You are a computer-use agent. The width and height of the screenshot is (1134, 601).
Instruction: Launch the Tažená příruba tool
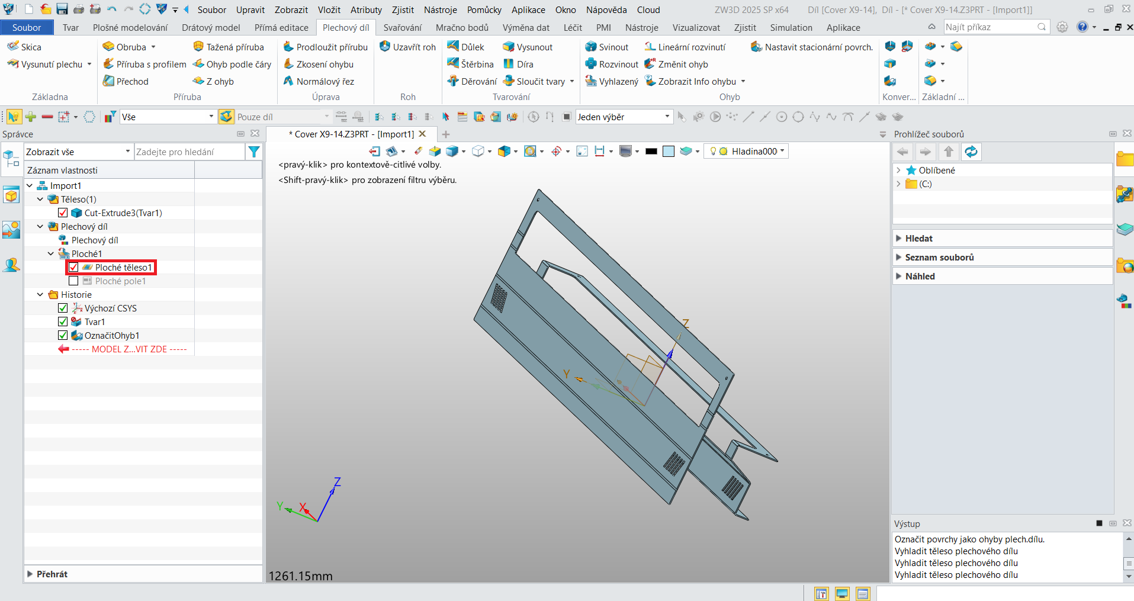(x=229, y=47)
